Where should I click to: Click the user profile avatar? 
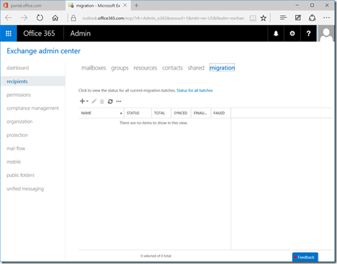click(x=327, y=34)
